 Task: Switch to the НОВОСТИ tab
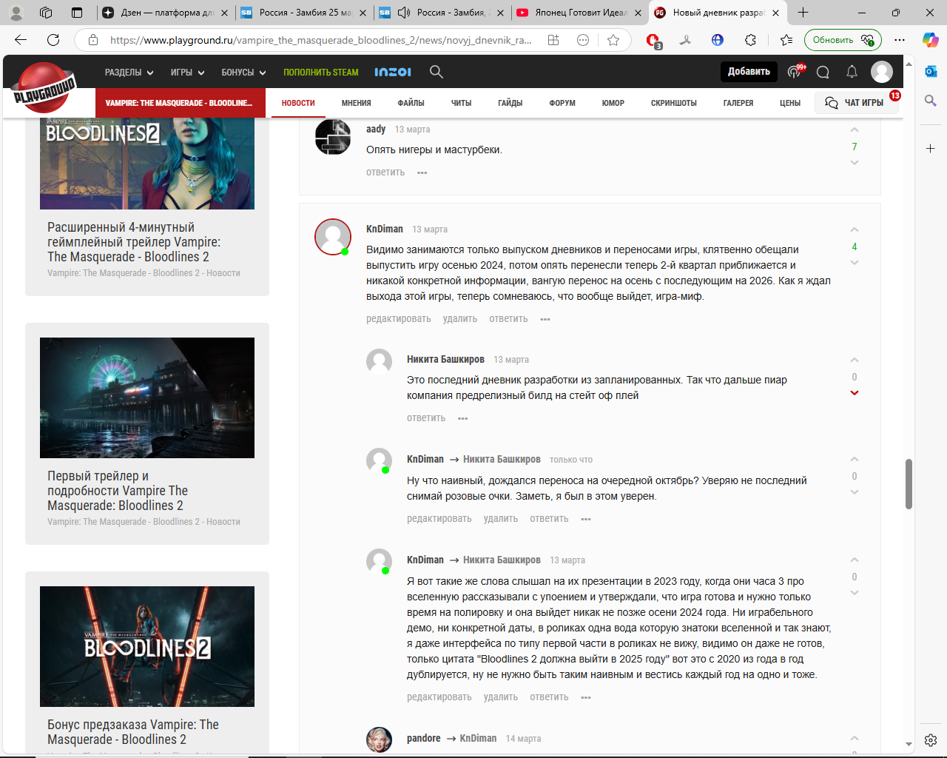click(298, 103)
